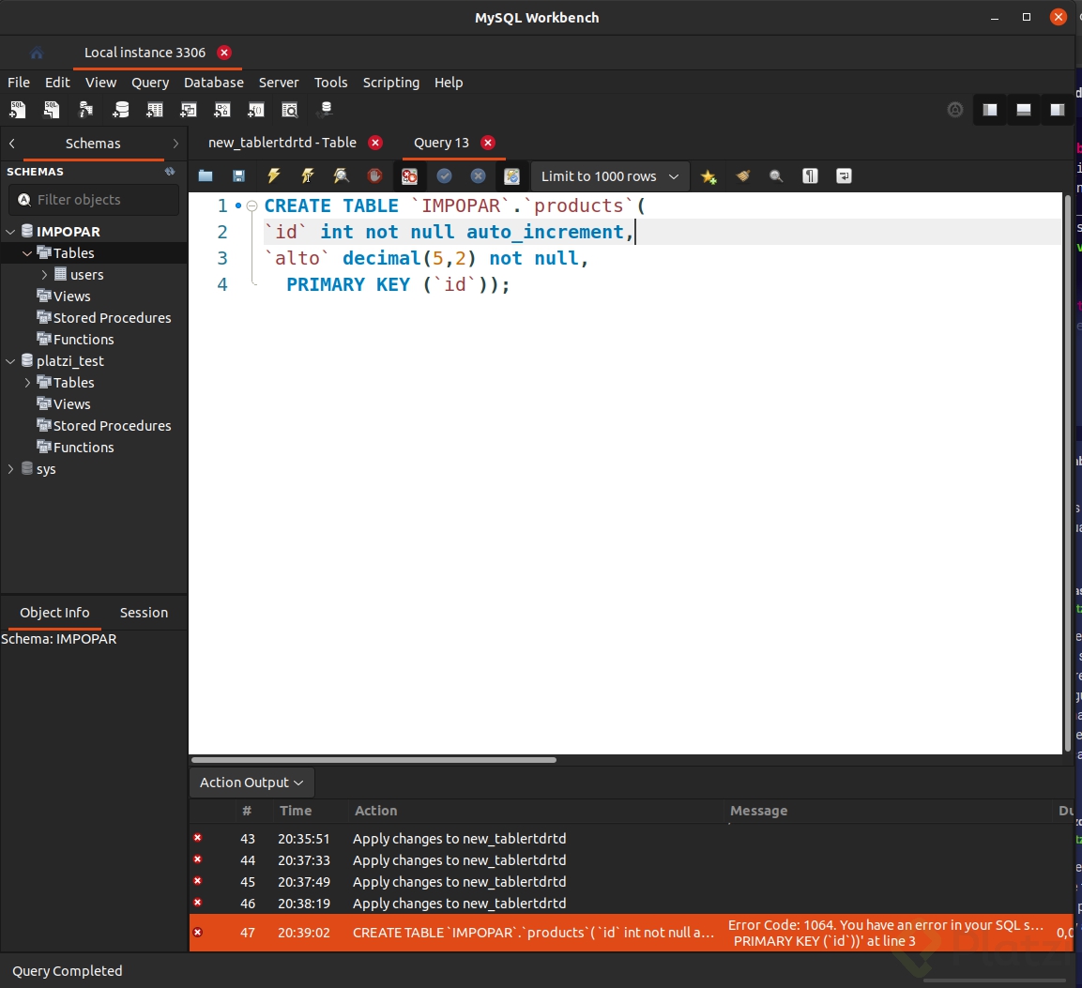This screenshot has height=988, width=1082.
Task: Toggle left sidebar visibility
Action: pyautogui.click(x=990, y=110)
